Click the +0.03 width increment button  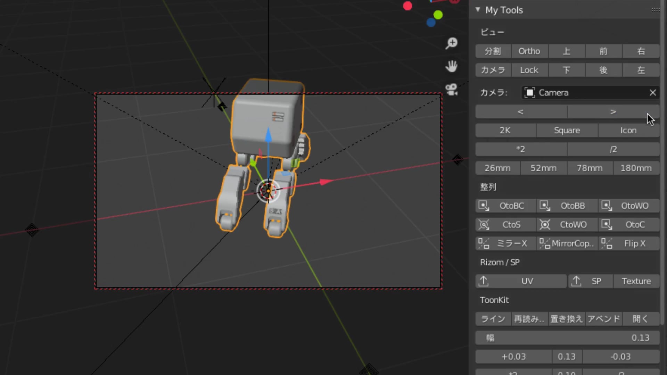click(513, 357)
